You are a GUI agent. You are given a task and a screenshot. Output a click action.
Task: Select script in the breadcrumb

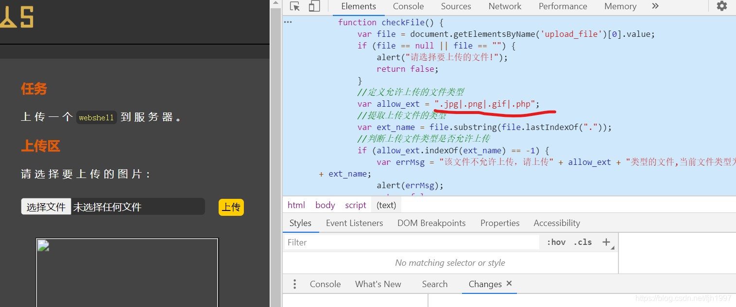tap(356, 205)
